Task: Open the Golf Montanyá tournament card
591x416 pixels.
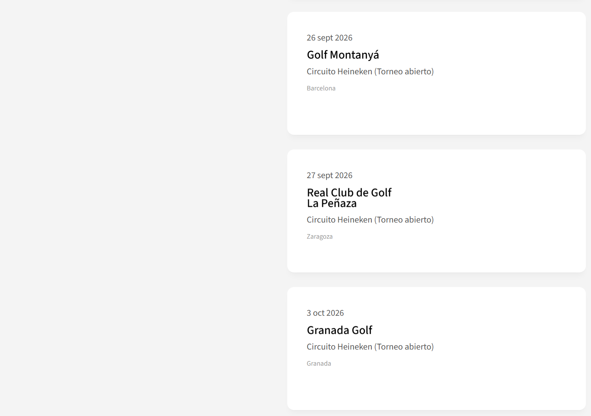Action: [342, 55]
